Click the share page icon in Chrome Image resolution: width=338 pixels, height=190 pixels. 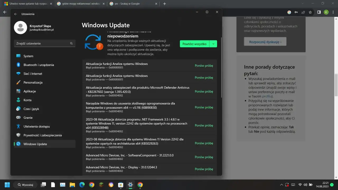(303, 12)
